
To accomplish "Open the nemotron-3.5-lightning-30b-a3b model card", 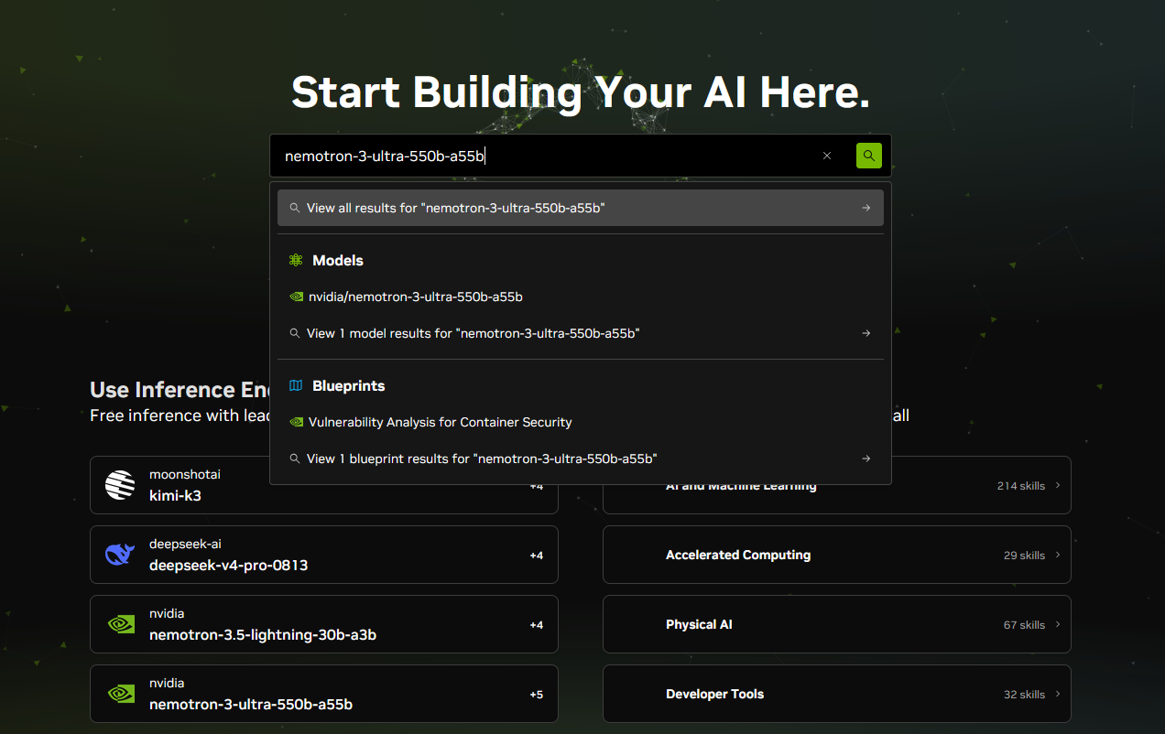I will click(324, 624).
